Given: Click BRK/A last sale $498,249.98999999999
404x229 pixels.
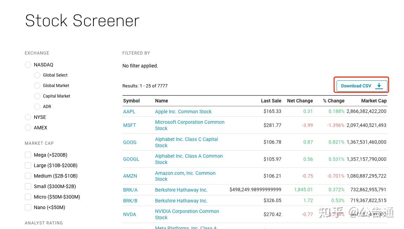Looking at the screenshot, I should tap(255, 190).
